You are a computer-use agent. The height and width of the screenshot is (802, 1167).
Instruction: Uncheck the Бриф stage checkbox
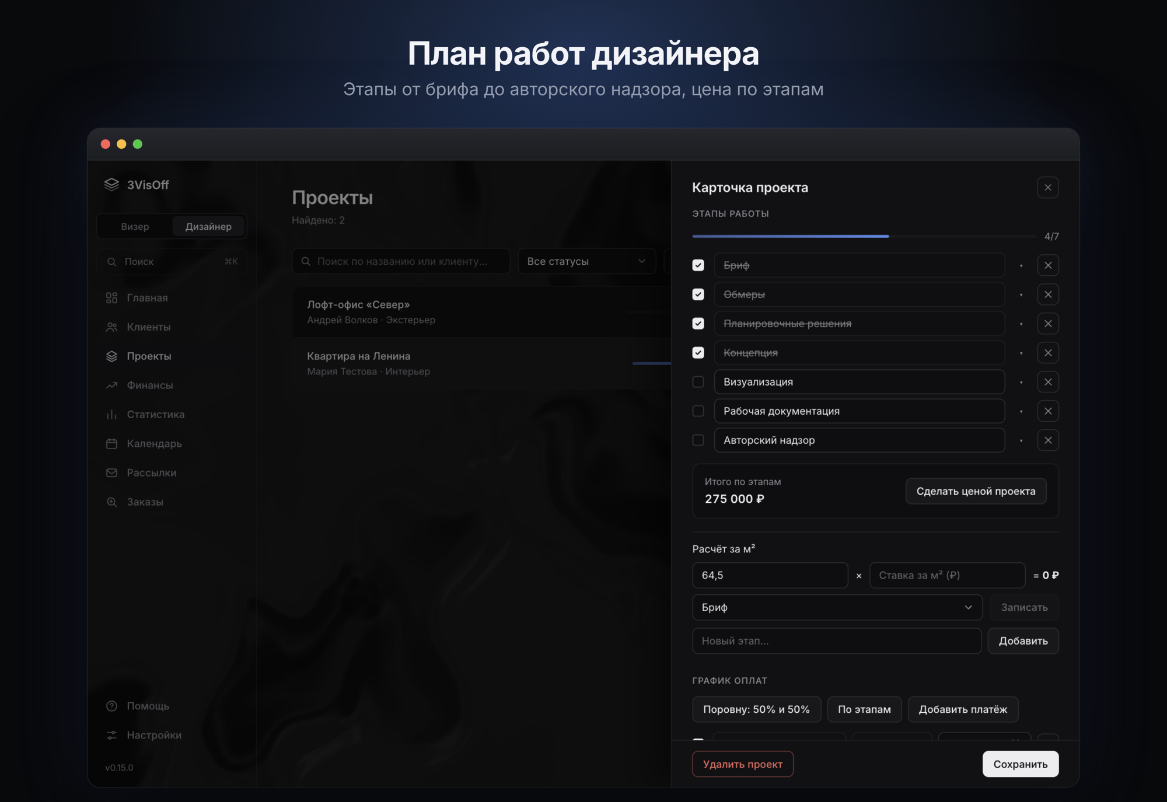698,265
